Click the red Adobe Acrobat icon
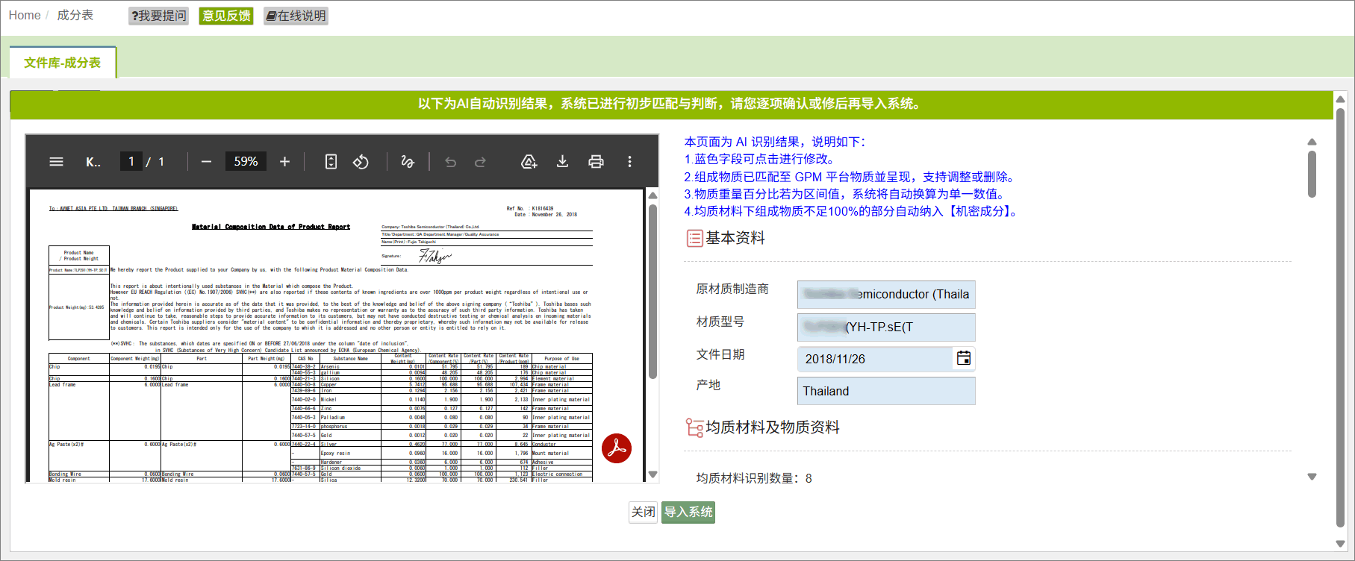Viewport: 1355px width, 561px height. coord(617,448)
